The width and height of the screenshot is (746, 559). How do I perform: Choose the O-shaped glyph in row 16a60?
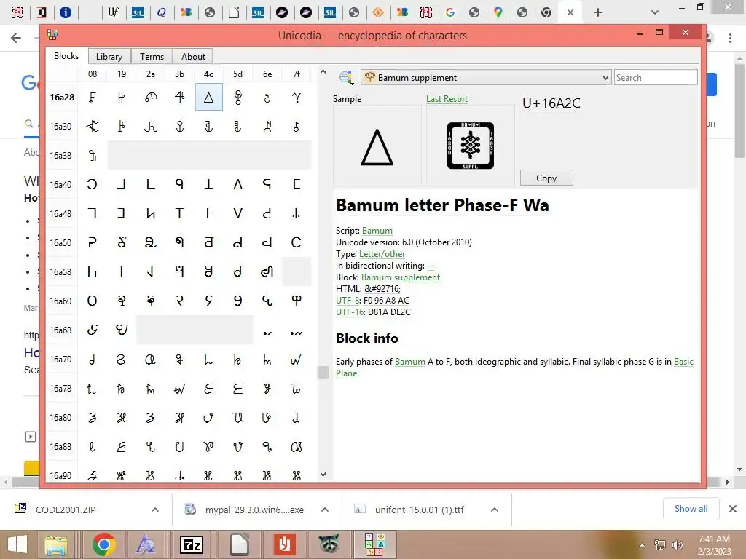(x=93, y=301)
